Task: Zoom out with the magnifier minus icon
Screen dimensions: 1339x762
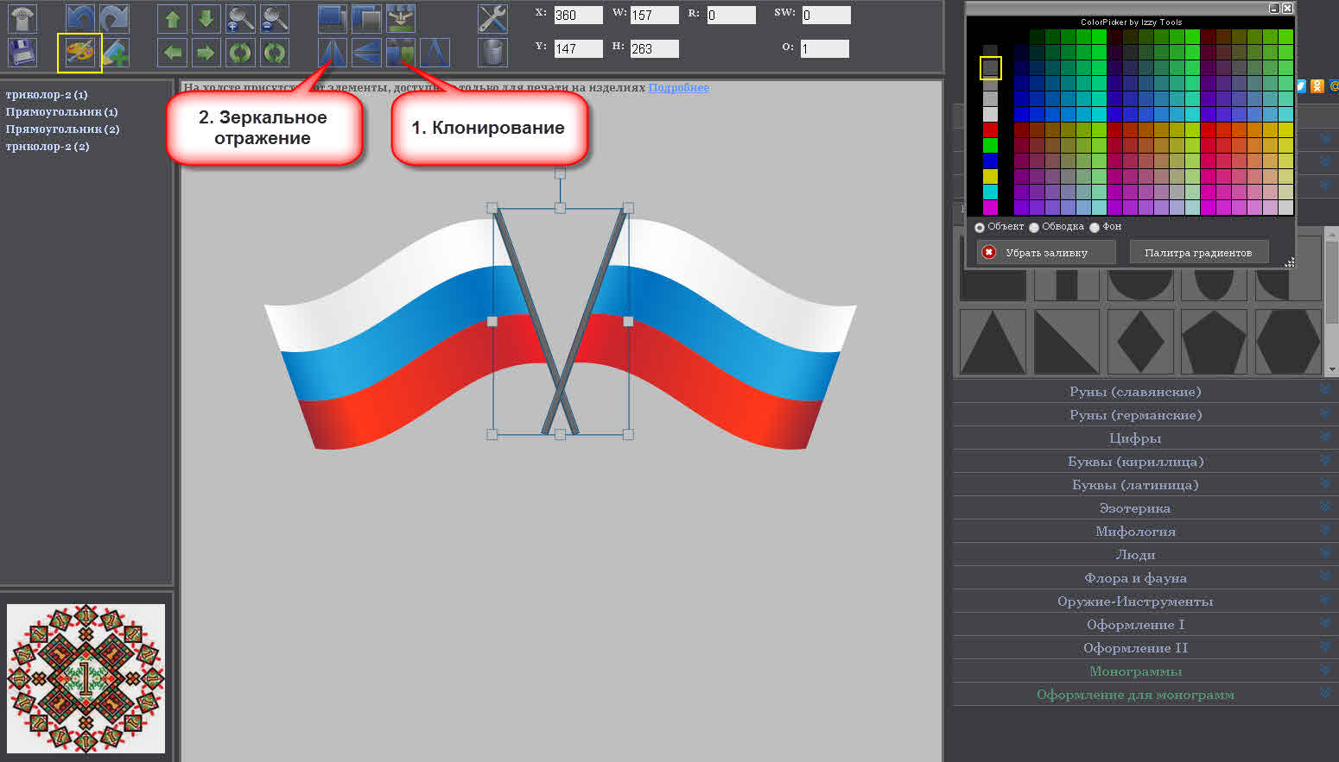Action: [274, 18]
